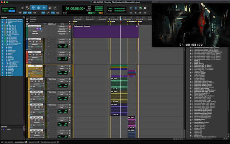Click the POPS track name button
230x144 pixels.
tap(34, 52)
